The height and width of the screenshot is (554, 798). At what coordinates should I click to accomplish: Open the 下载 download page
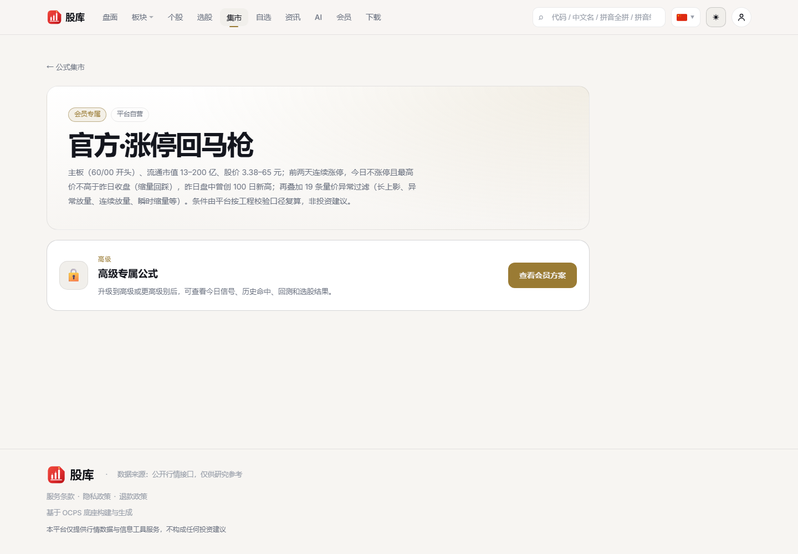(374, 17)
